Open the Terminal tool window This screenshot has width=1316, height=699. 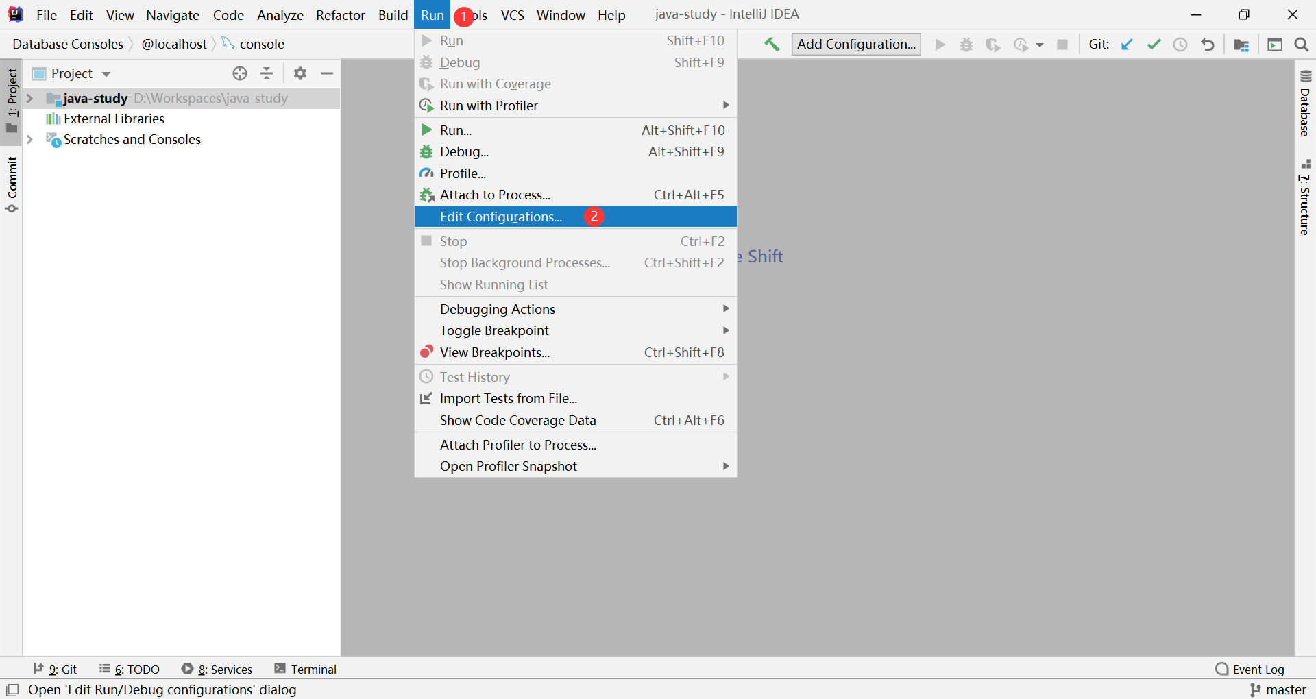[305, 669]
